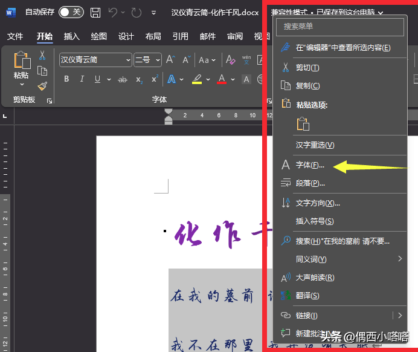
Task: Click the Format Painter brush icon
Action: click(x=42, y=86)
